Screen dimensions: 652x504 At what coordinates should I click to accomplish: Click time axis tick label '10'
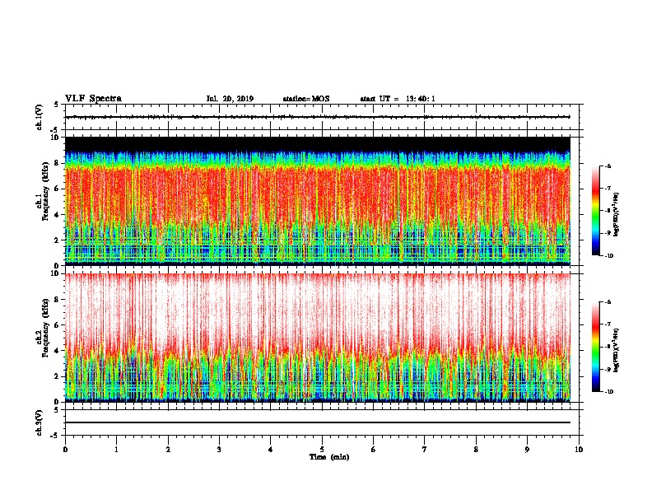click(579, 450)
